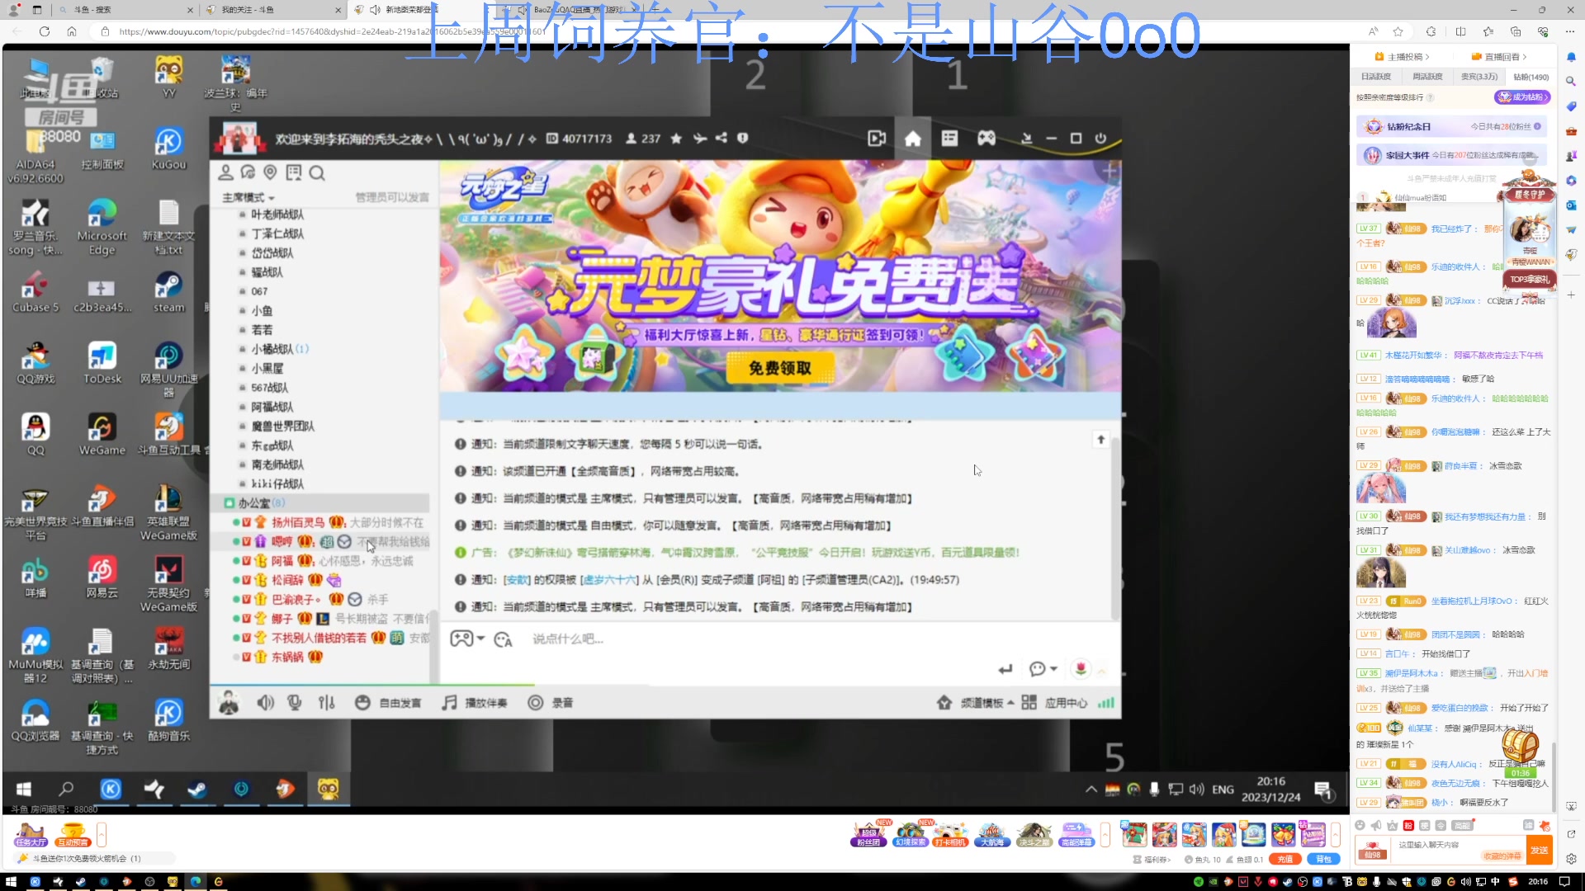The width and height of the screenshot is (1585, 891).
Task: Report the channel via exclamation icon
Action: pos(742,138)
